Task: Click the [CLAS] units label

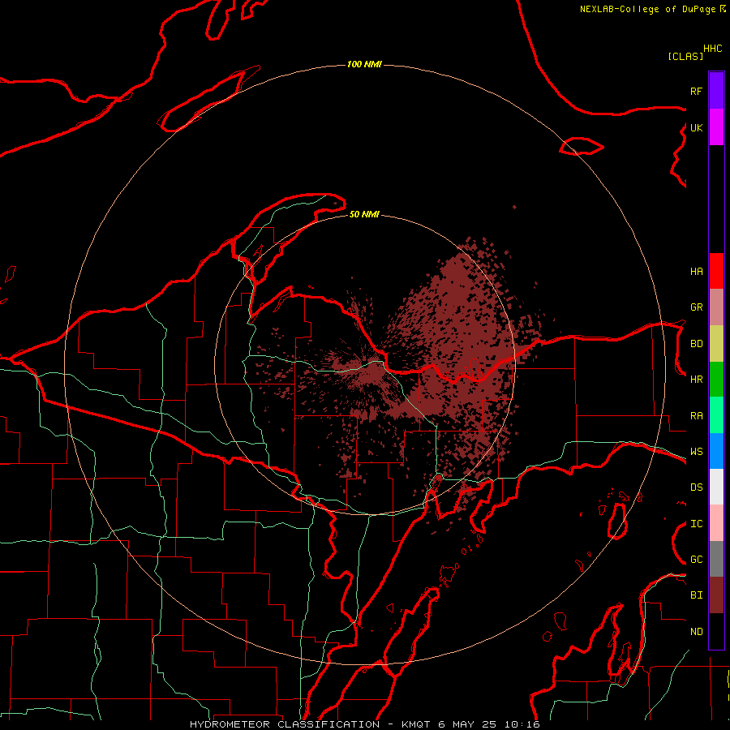Action: coord(685,56)
